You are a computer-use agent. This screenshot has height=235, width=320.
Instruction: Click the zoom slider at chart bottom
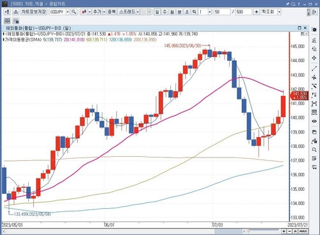[x=263, y=231]
